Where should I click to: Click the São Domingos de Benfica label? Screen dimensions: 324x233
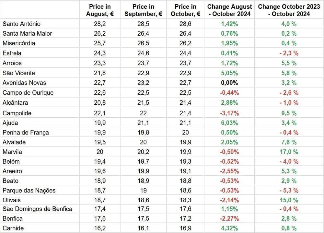tap(37, 209)
